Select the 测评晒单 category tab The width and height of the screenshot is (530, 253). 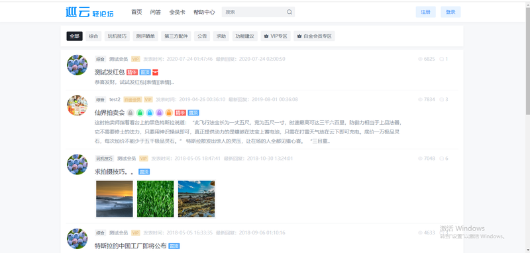pos(145,36)
